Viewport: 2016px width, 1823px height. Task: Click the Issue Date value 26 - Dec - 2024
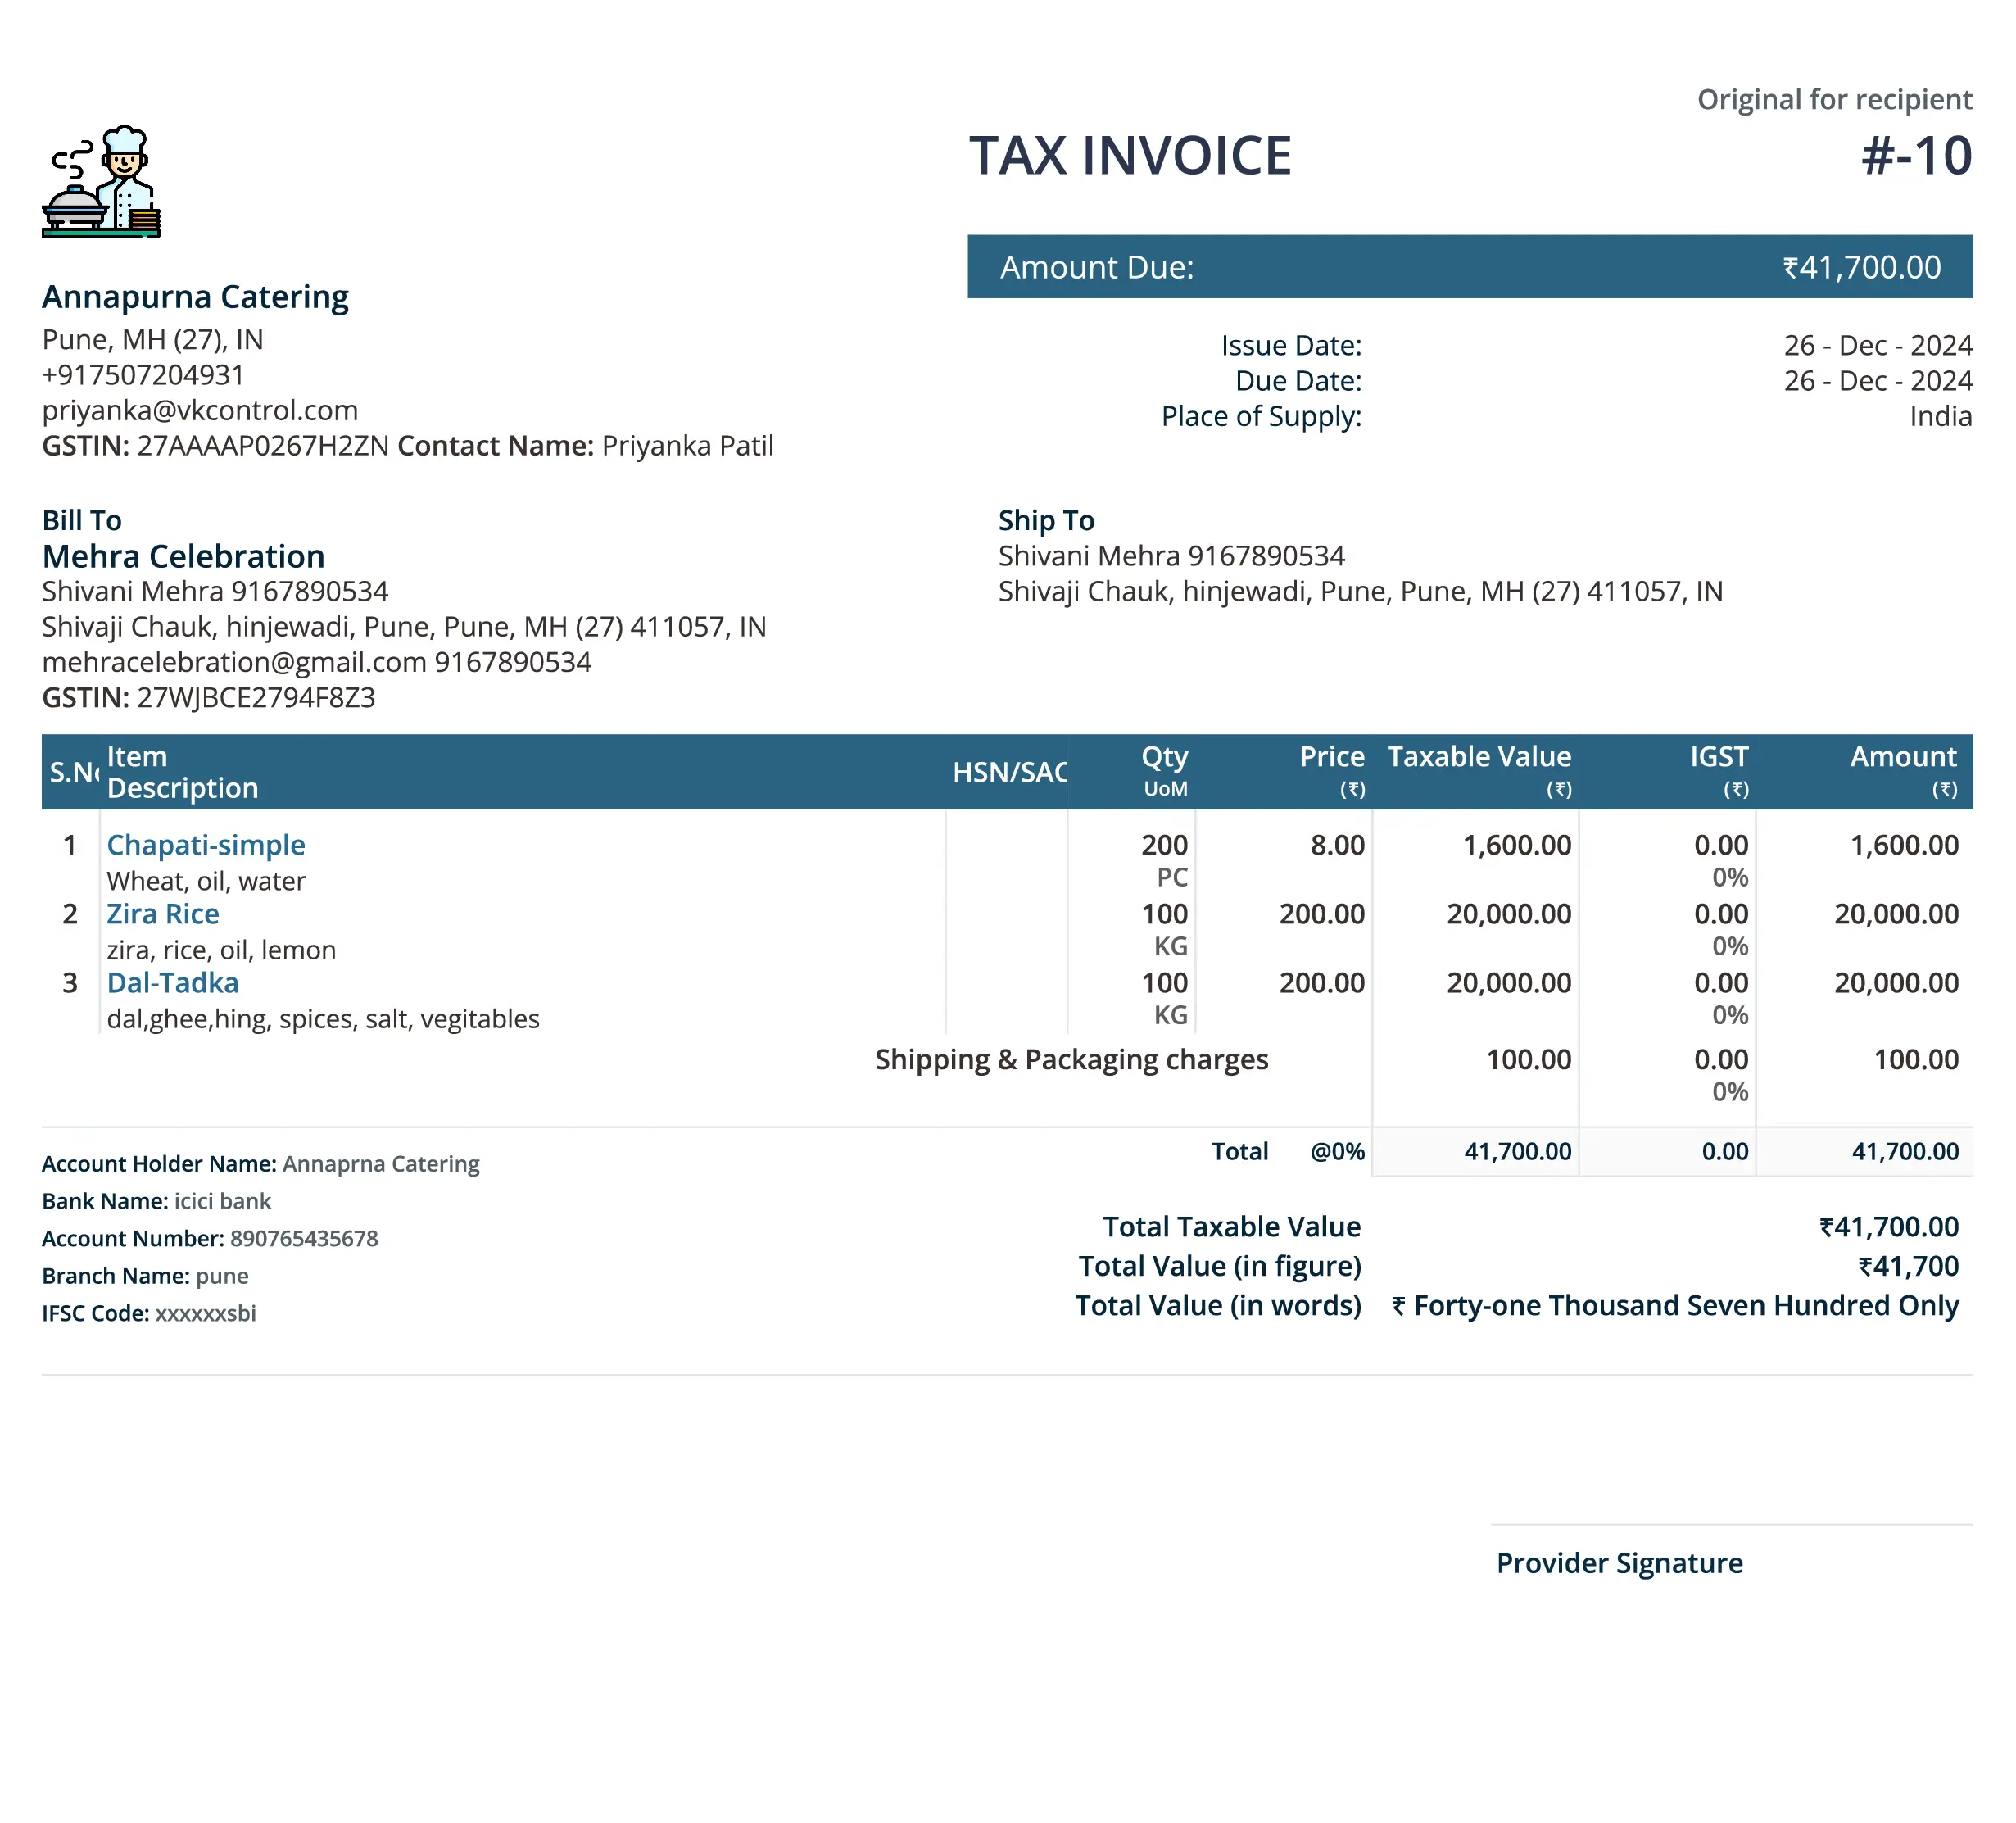click(1878, 345)
